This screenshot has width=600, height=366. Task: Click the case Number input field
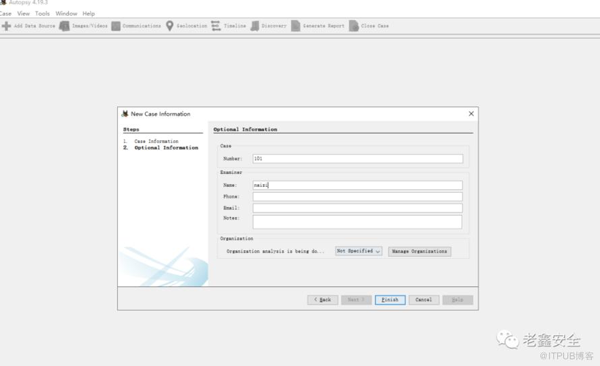pyautogui.click(x=357, y=159)
